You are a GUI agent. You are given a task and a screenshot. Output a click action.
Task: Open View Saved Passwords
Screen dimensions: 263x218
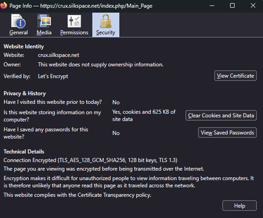click(227, 133)
